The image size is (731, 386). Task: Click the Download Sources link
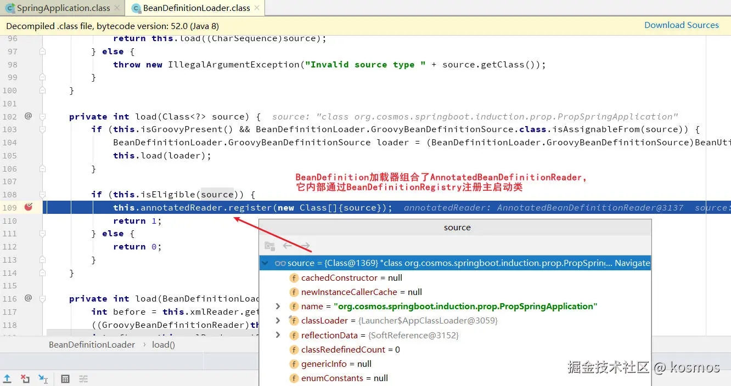[x=681, y=25]
